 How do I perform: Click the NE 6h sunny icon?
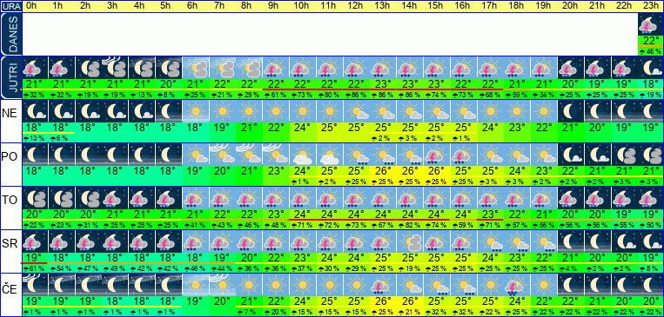coord(196,111)
